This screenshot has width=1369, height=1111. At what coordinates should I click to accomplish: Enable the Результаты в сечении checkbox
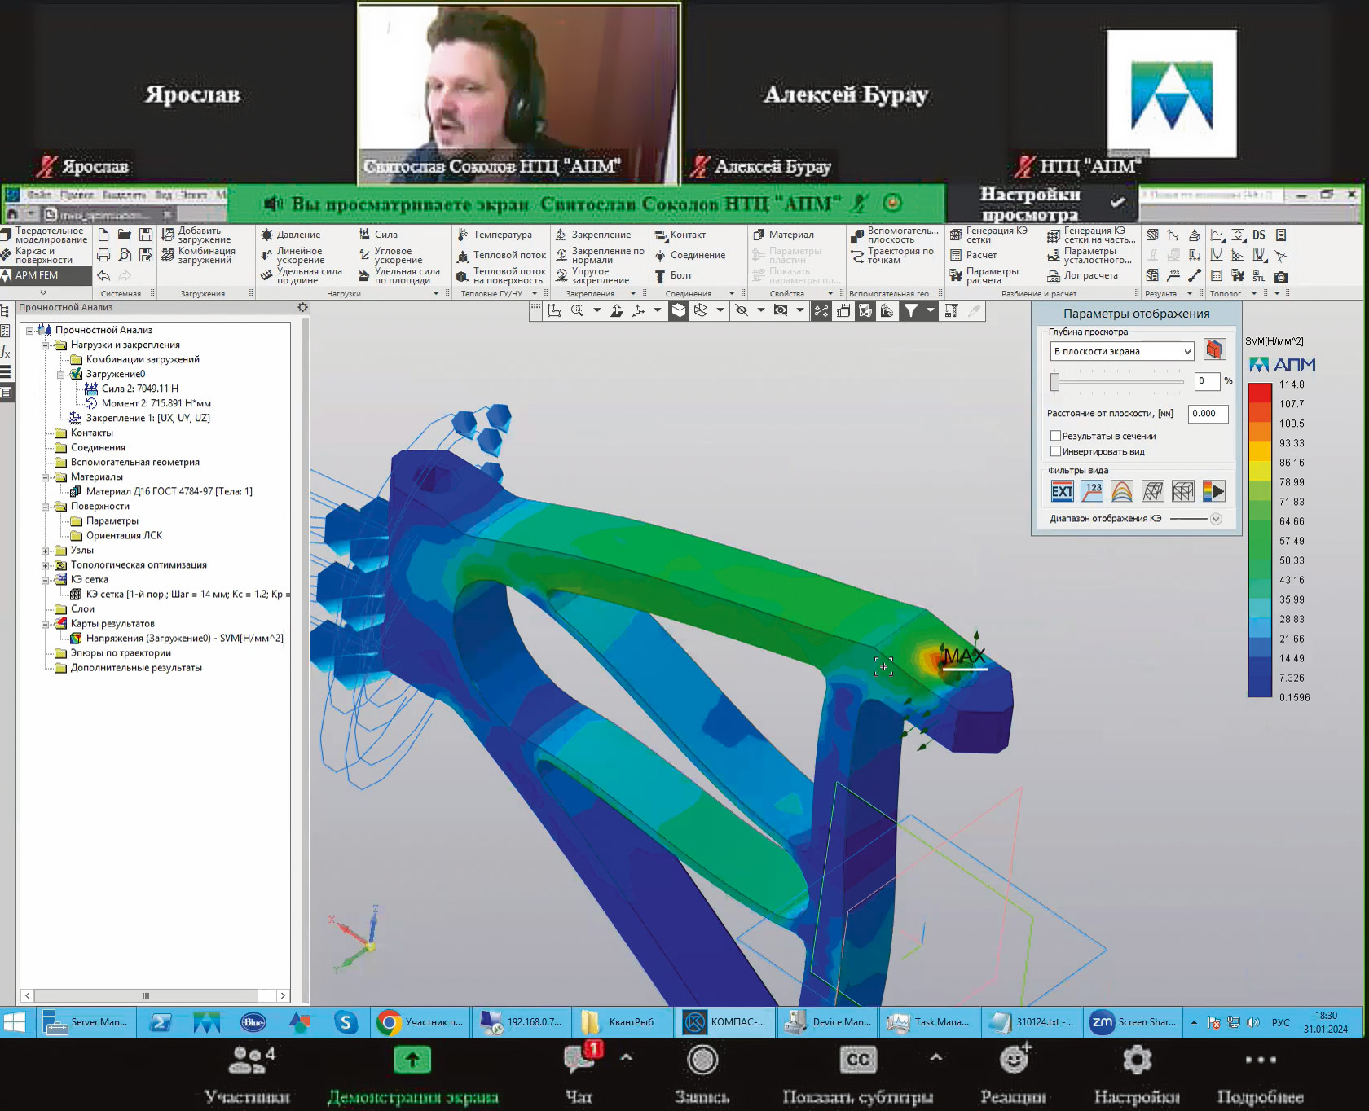point(1055,436)
